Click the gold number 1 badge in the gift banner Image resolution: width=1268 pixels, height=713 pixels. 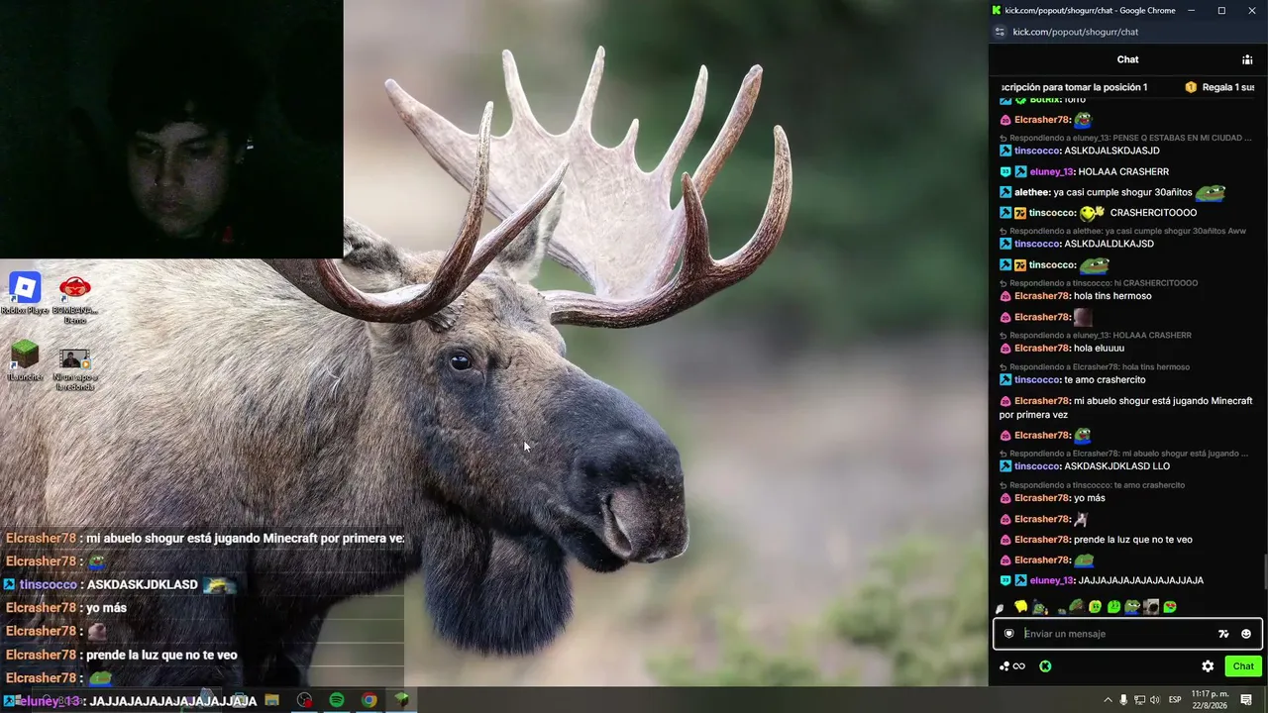(x=1191, y=87)
